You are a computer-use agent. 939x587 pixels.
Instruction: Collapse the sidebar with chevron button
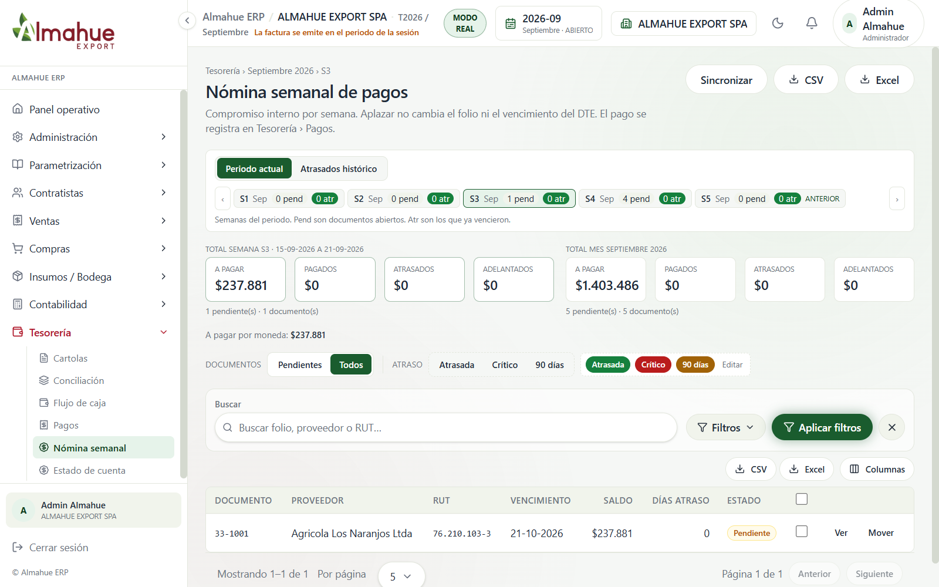pyautogui.click(x=187, y=21)
